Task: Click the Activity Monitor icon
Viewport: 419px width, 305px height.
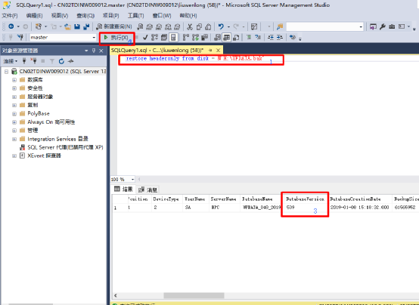Action: tap(254, 26)
